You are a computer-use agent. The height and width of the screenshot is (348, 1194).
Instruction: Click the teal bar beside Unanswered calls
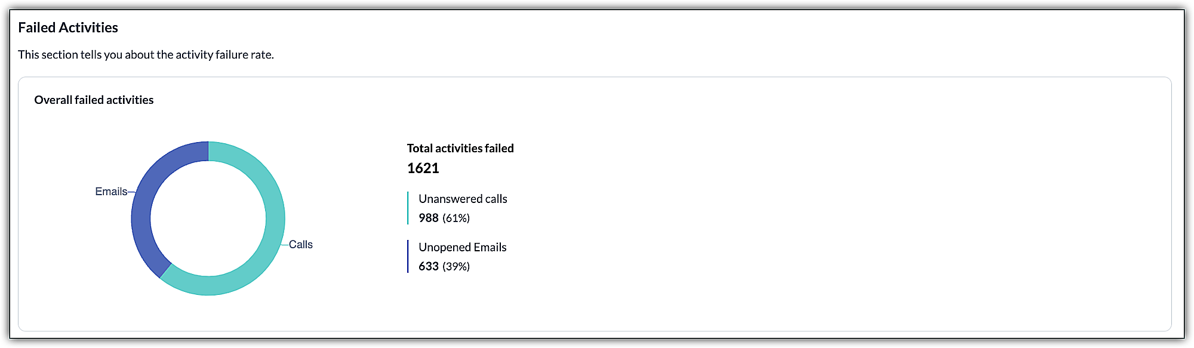click(x=408, y=208)
